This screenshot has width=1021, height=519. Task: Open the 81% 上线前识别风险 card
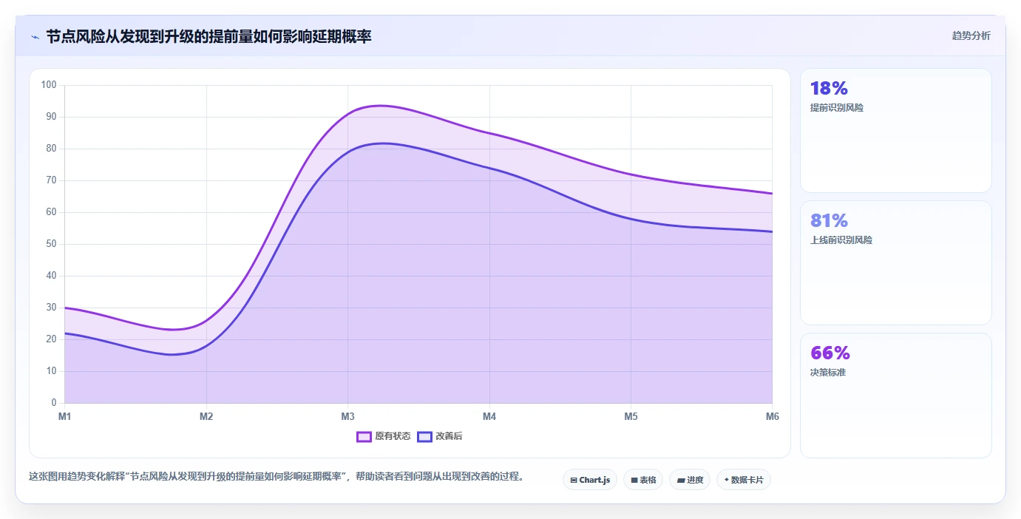[895, 263]
